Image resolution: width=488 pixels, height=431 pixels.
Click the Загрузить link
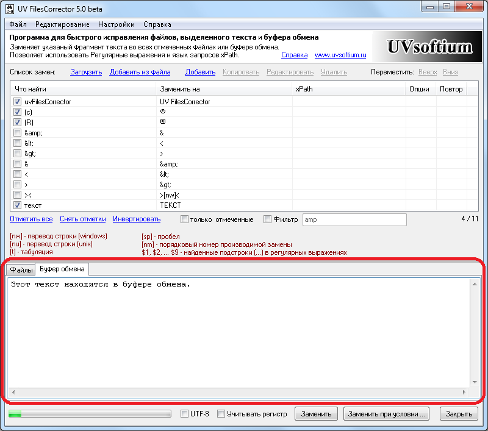pos(86,72)
